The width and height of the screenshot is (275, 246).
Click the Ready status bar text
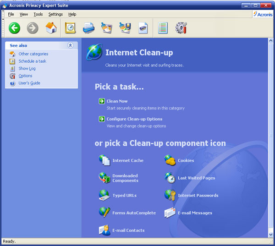pyautogui.click(x=9, y=241)
